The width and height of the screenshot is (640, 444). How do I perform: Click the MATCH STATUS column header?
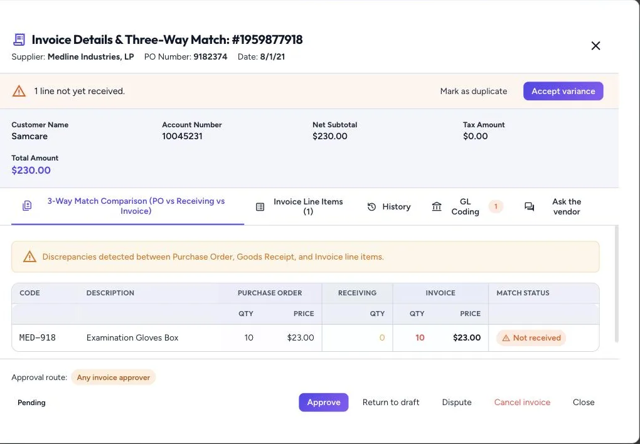[523, 293]
